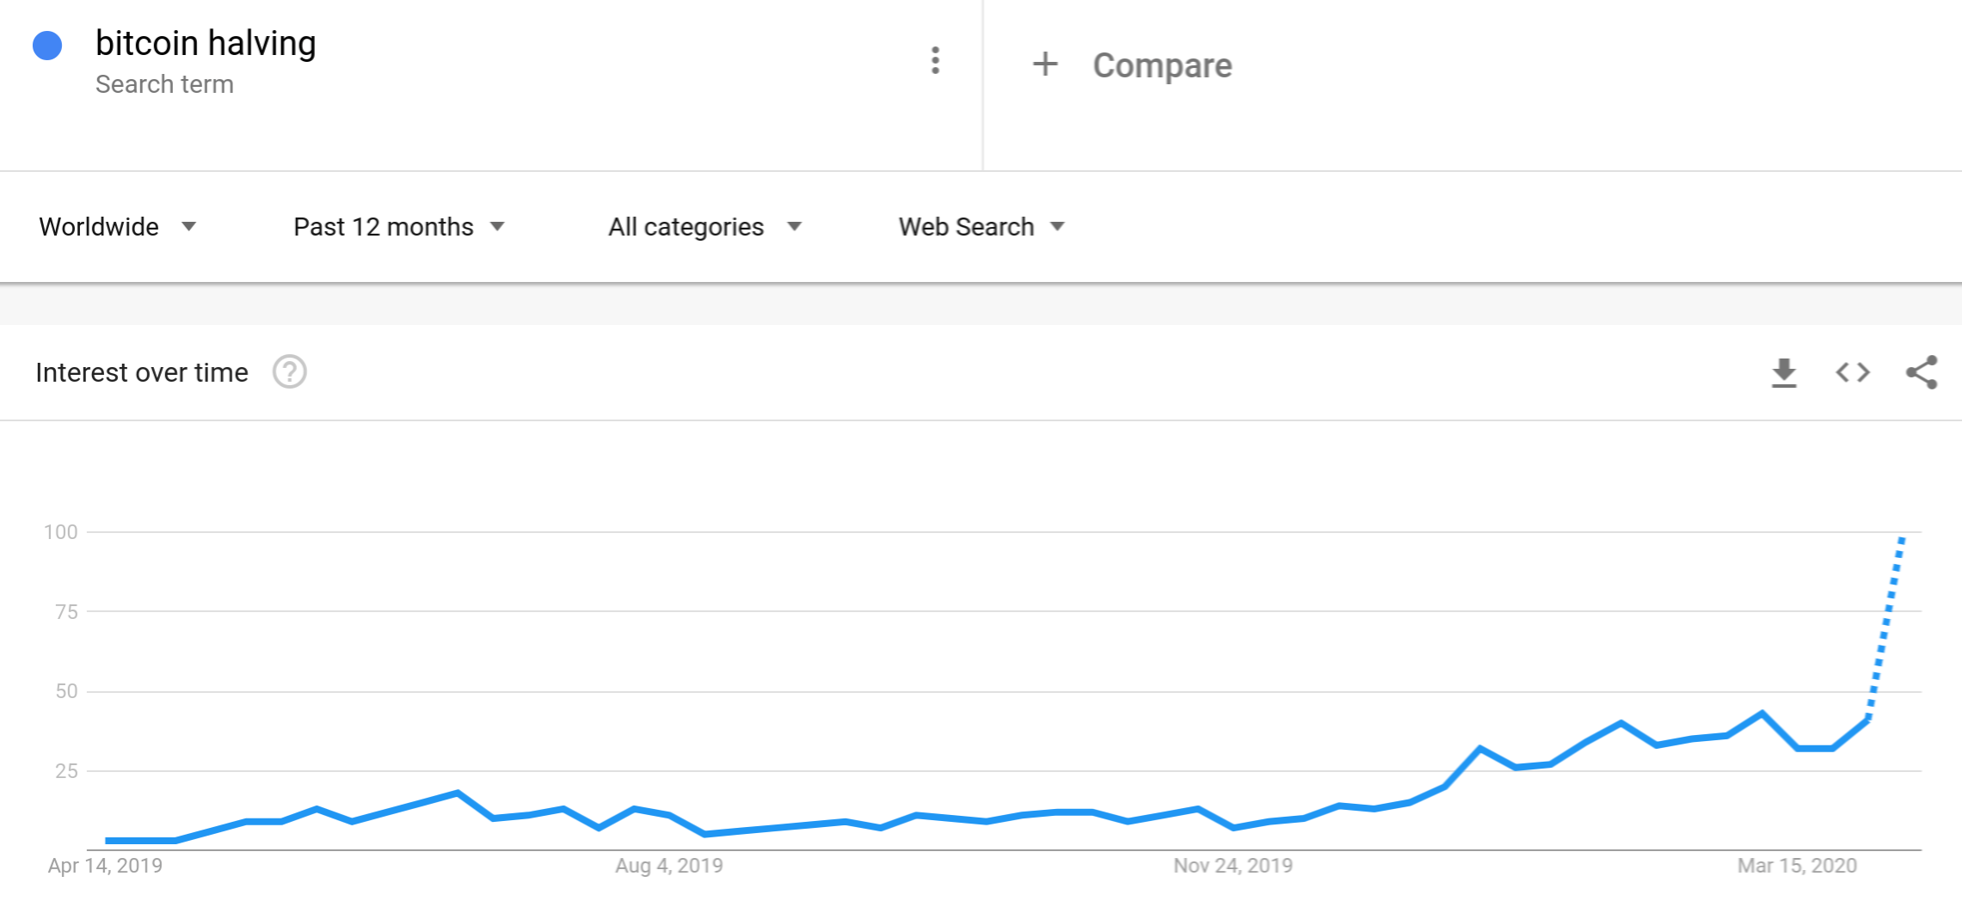Select the Nov 24, 2019 axis label

(x=1233, y=866)
